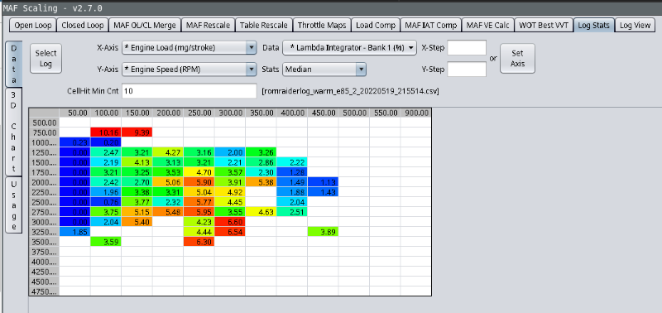Screen dimensions: 662x313
Task: Switch to the Closed Loop tab
Action: click(x=82, y=26)
